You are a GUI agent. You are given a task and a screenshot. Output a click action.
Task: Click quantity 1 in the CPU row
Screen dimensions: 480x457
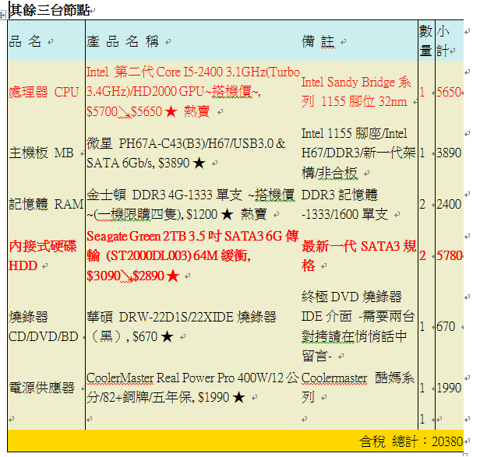[422, 92]
